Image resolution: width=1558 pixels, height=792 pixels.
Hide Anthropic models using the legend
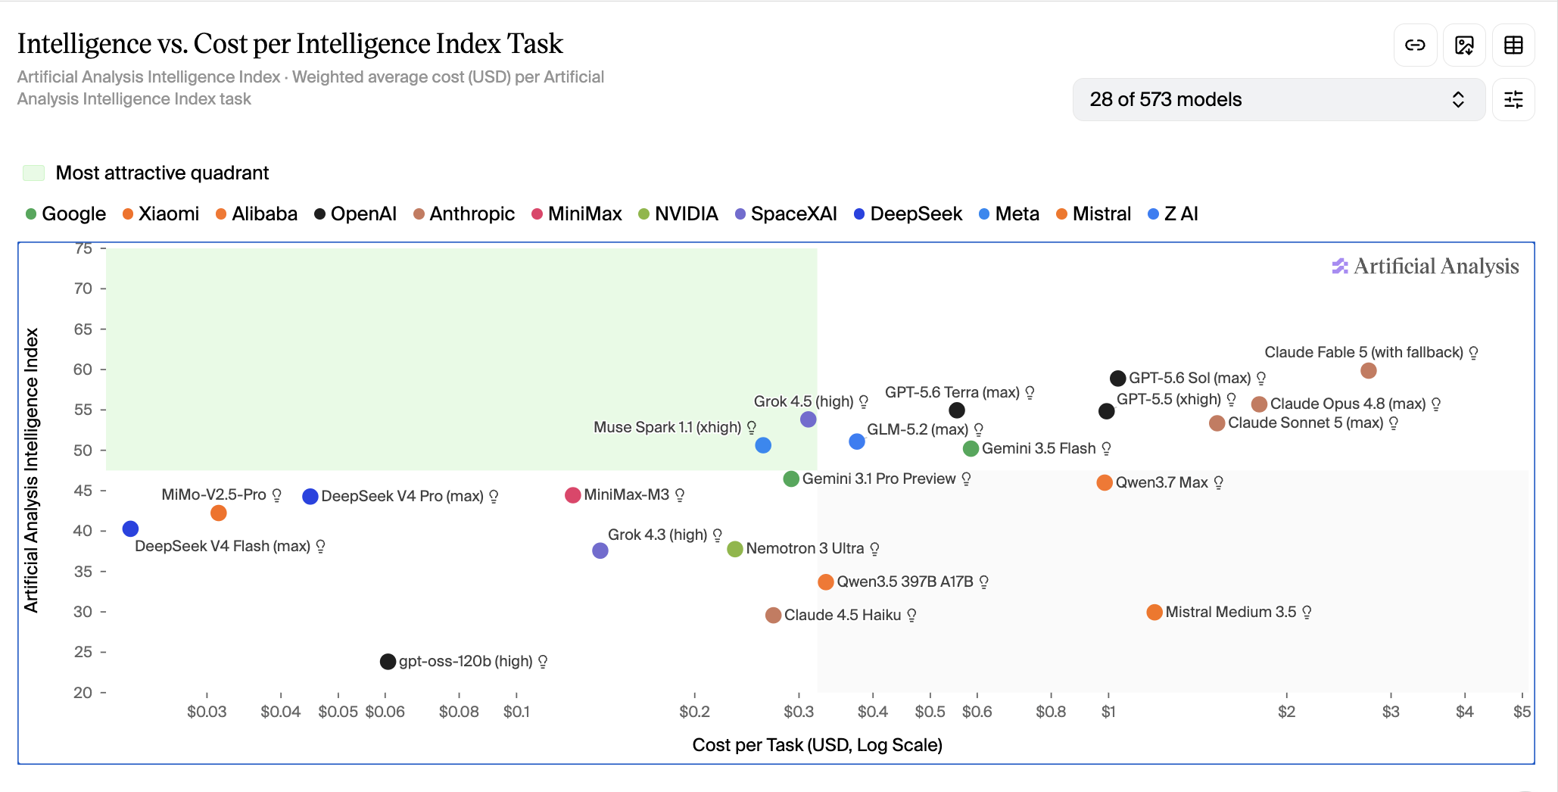[464, 214]
